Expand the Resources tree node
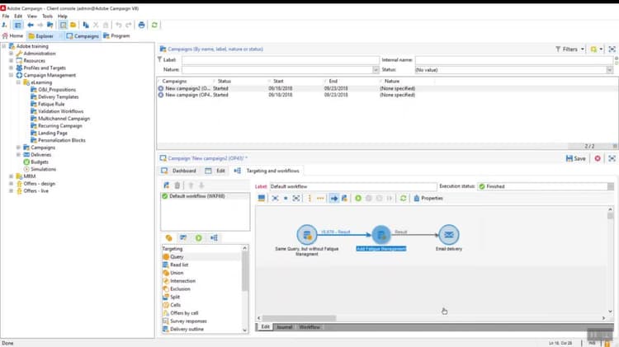This screenshot has height=347, width=619. [11, 60]
